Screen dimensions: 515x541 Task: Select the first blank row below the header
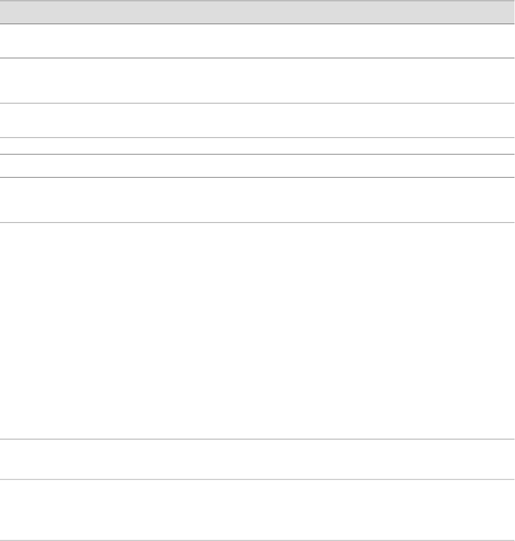pyautogui.click(x=257, y=41)
